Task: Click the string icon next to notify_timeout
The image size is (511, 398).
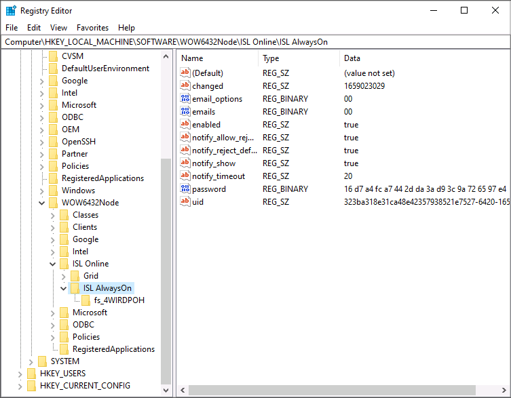Action: coord(185,176)
